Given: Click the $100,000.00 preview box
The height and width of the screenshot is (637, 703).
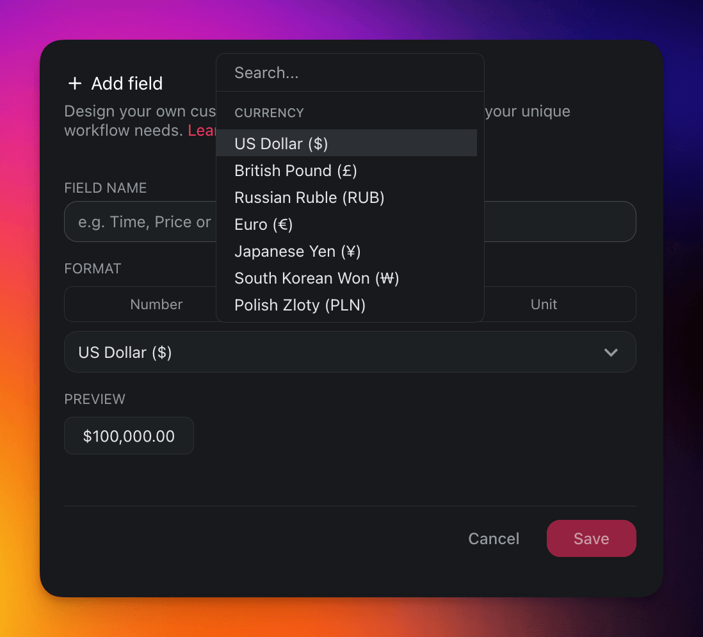Looking at the screenshot, I should [x=129, y=437].
